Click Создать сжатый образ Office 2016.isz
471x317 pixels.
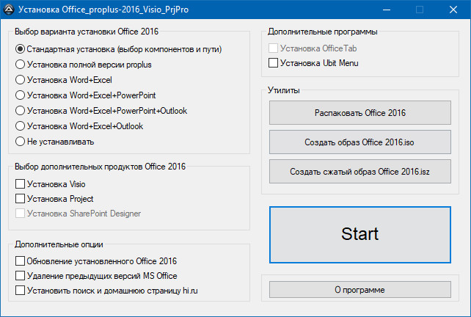pyautogui.click(x=359, y=171)
